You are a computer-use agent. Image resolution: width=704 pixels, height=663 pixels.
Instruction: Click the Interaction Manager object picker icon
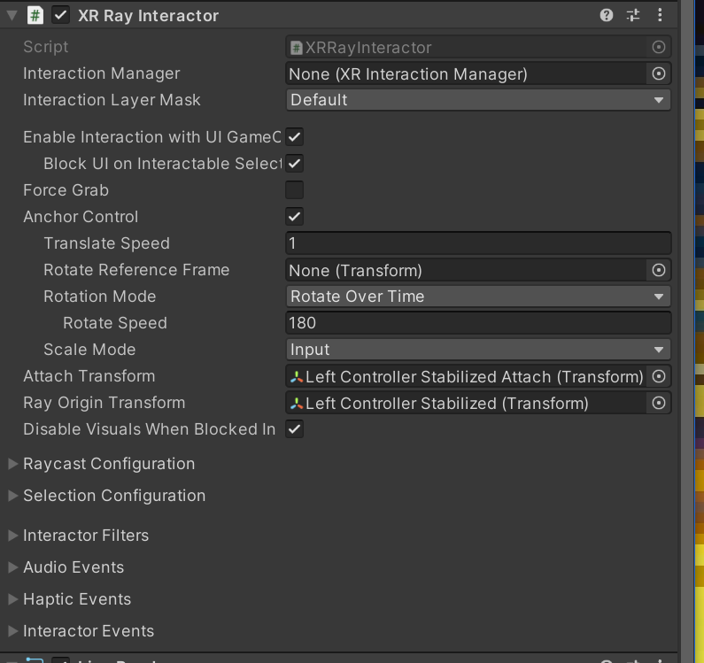point(658,73)
